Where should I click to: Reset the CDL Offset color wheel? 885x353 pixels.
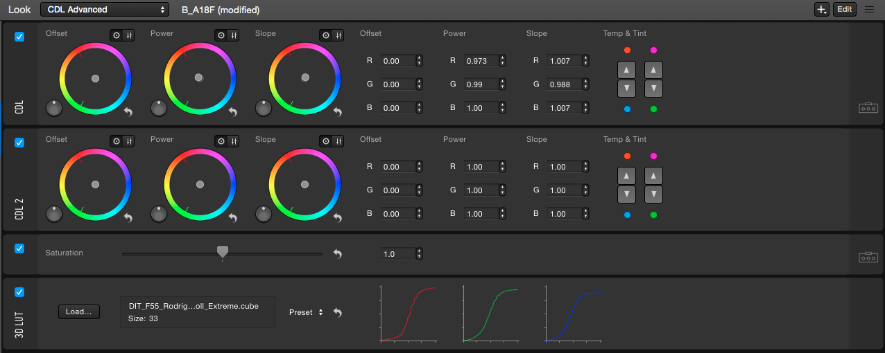point(128,112)
